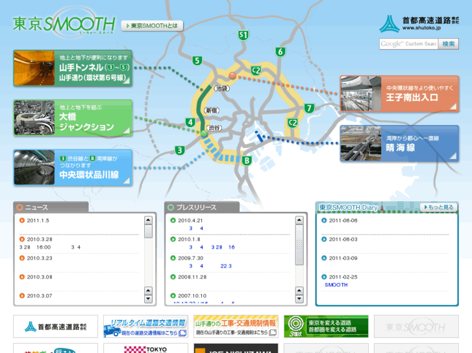Open the 中央環状品川線 banner
Image resolution: width=472 pixels, height=353 pixels.
73,168
